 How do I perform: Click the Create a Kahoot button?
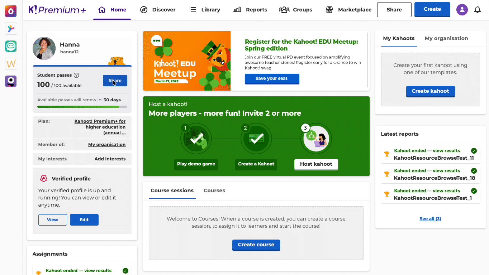(x=256, y=164)
